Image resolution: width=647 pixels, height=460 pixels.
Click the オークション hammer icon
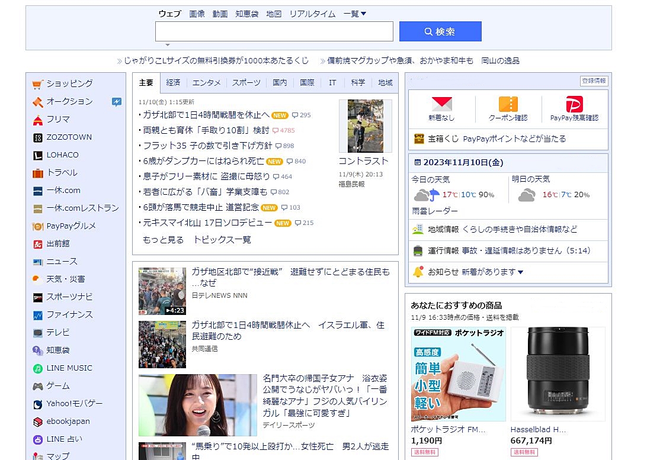point(37,102)
